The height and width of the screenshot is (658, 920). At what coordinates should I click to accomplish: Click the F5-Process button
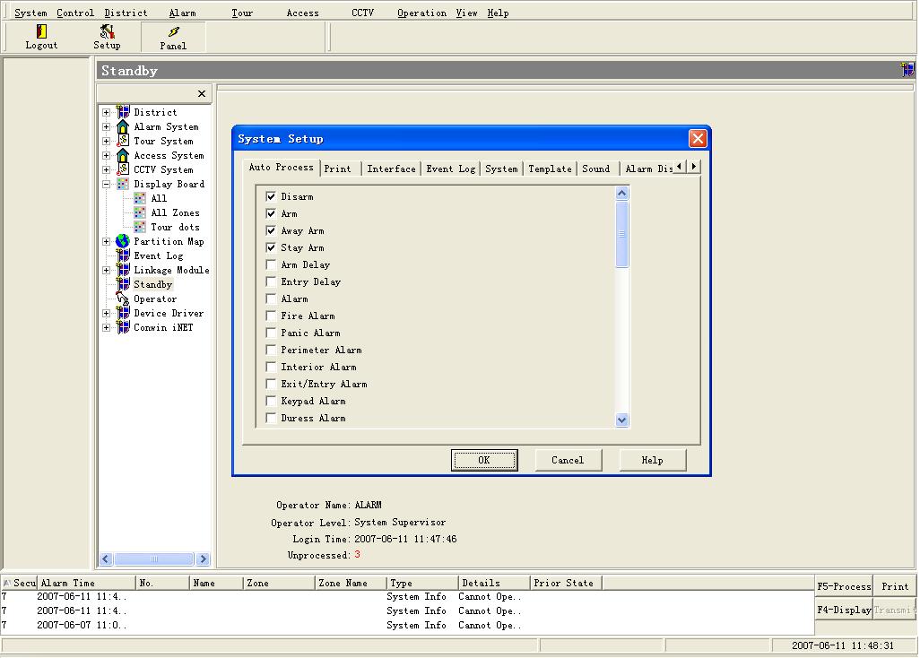[x=844, y=586]
